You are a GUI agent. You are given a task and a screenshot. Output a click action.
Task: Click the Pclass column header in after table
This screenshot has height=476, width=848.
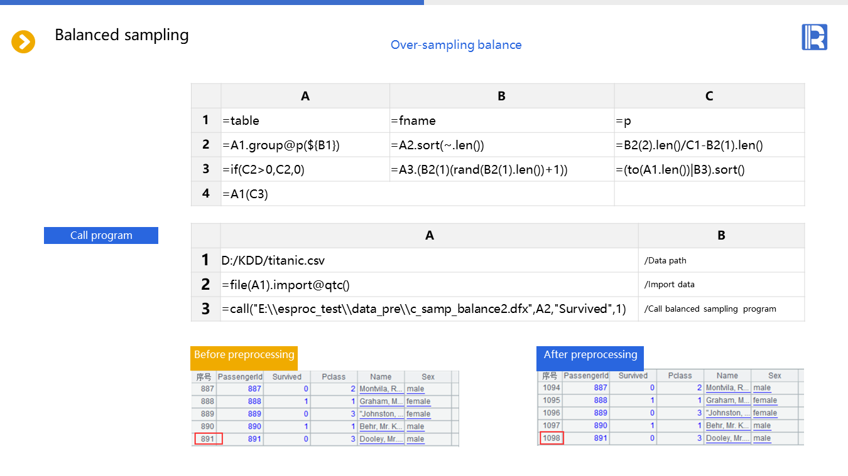680,376
